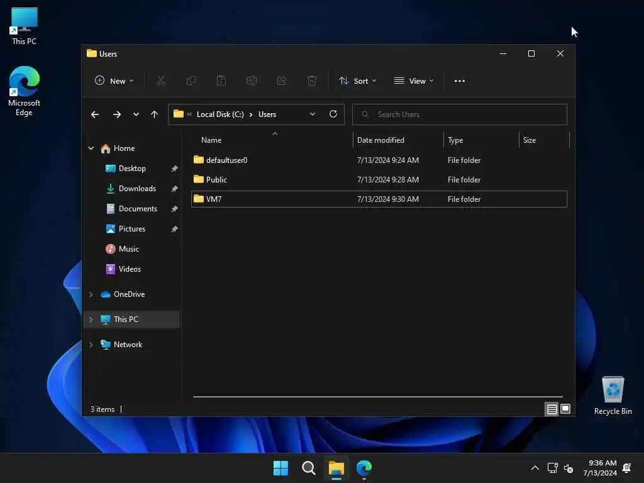Viewport: 644px width, 483px height.
Task: Click the Rename icon in toolbar
Action: (x=252, y=81)
